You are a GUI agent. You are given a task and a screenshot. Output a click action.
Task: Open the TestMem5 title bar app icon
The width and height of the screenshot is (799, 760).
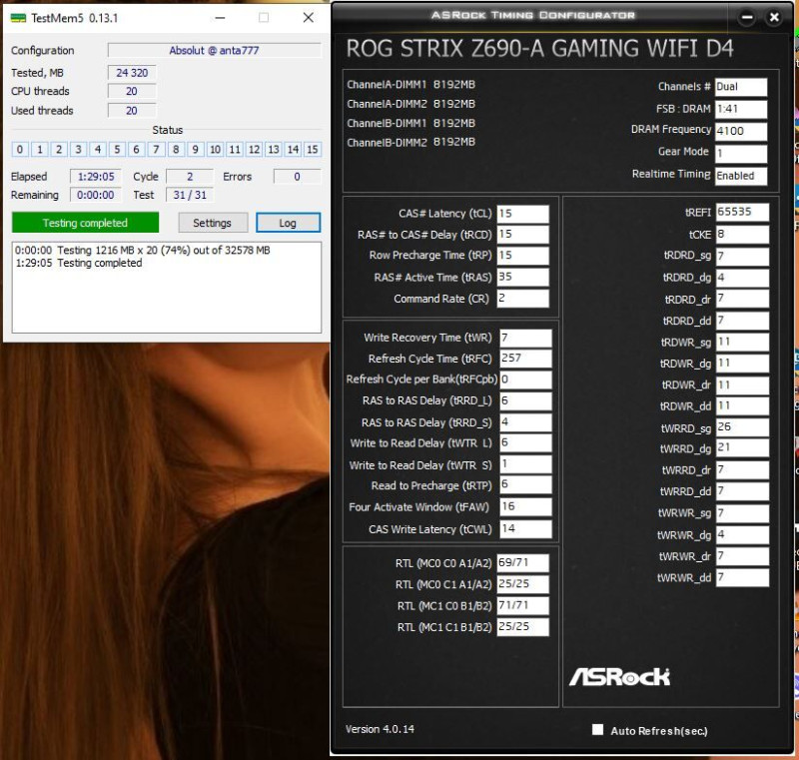point(18,18)
